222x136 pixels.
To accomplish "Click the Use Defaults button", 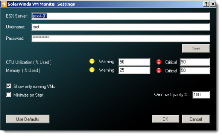I will [x=27, y=119].
